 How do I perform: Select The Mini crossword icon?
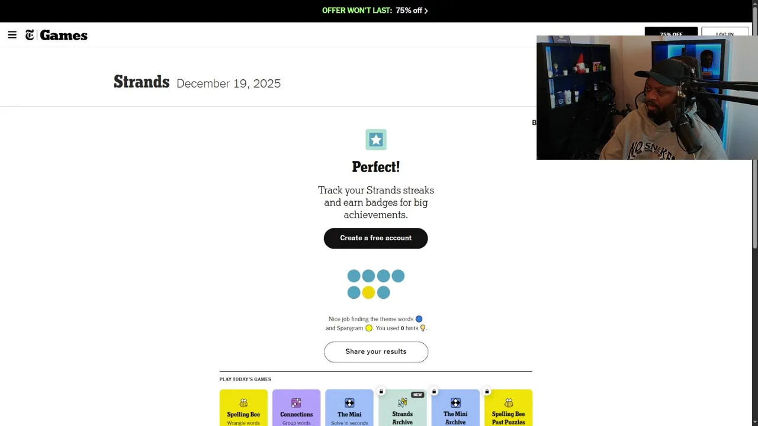[x=349, y=403]
